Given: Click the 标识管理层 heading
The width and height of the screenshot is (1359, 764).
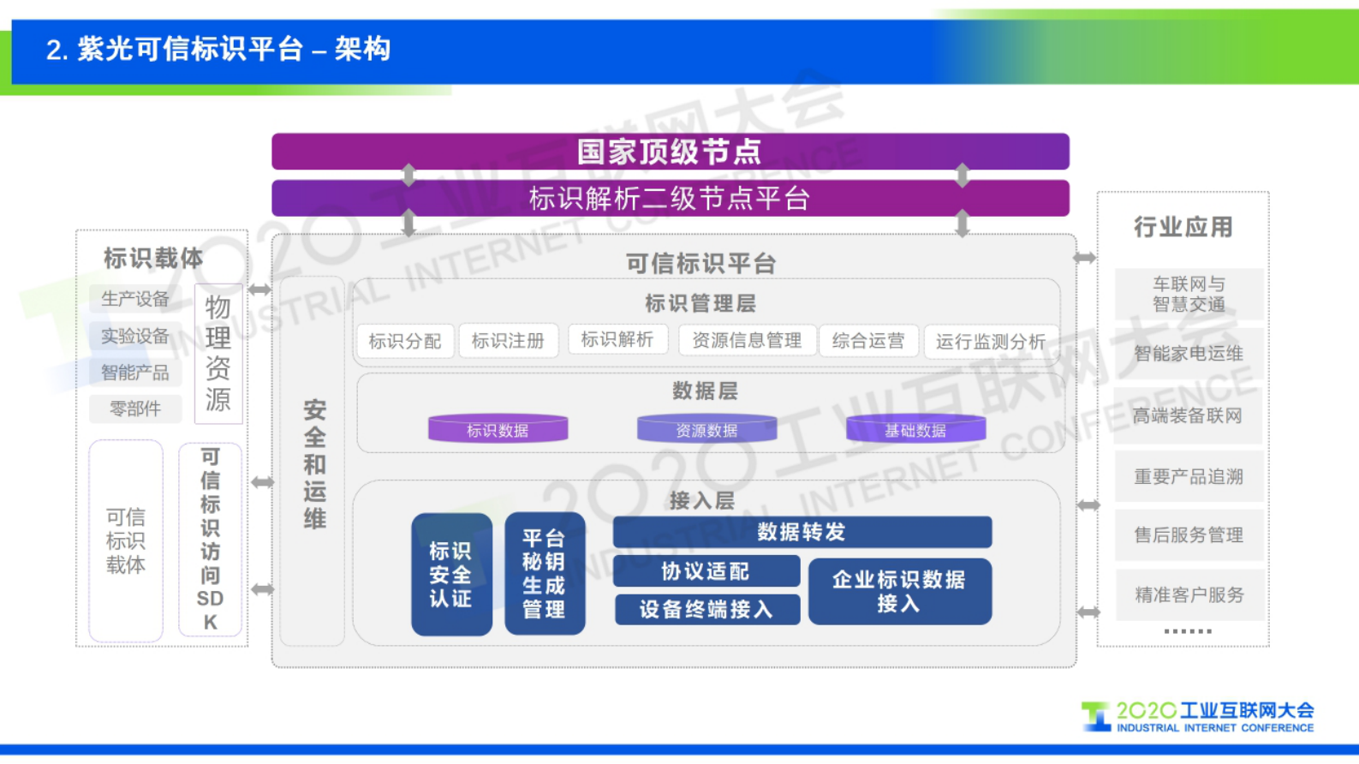Looking at the screenshot, I should coord(700,303).
